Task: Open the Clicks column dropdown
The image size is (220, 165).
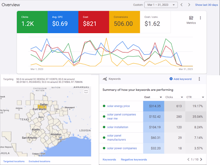Action: [182, 97]
